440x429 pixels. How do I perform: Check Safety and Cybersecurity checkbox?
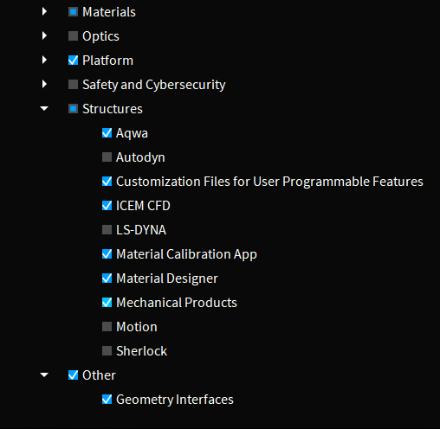tap(73, 85)
